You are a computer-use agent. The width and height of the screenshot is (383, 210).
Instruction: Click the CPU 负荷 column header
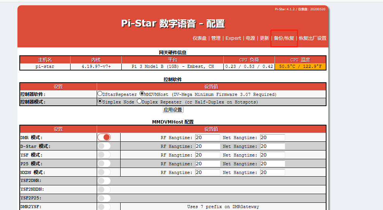(249, 60)
